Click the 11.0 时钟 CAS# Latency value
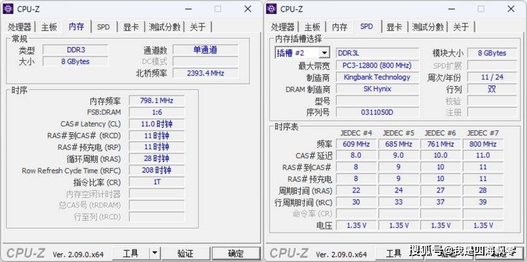The width and height of the screenshot is (527, 262). [x=157, y=124]
